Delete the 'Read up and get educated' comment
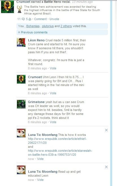 pyautogui.click(x=106, y=167)
